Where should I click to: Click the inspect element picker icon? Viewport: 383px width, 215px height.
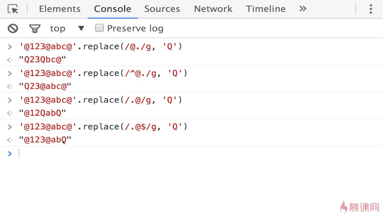coord(13,9)
